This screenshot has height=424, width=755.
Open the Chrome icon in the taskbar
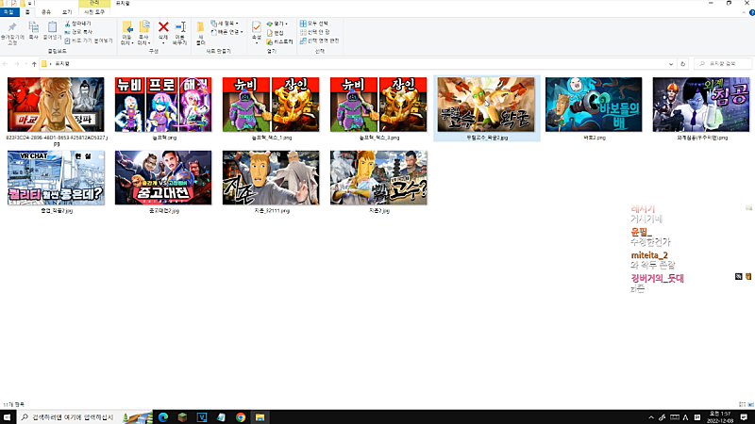pos(241,416)
